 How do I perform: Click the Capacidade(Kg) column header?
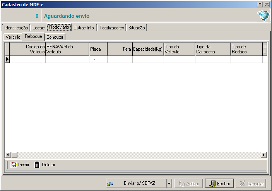click(x=148, y=49)
